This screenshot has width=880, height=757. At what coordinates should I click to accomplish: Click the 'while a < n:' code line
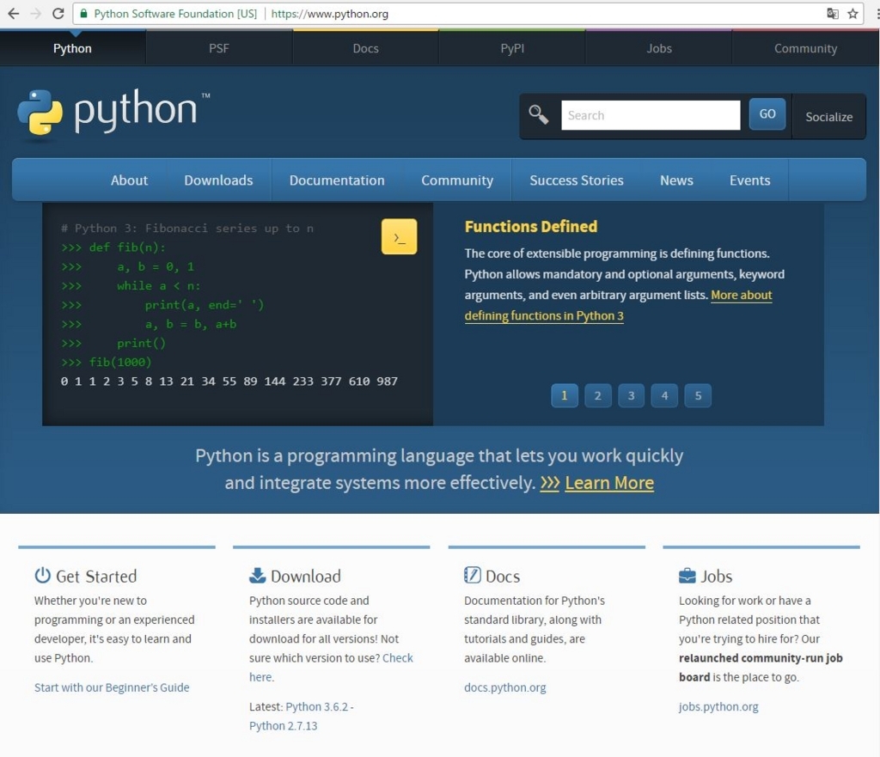pyautogui.click(x=131, y=285)
